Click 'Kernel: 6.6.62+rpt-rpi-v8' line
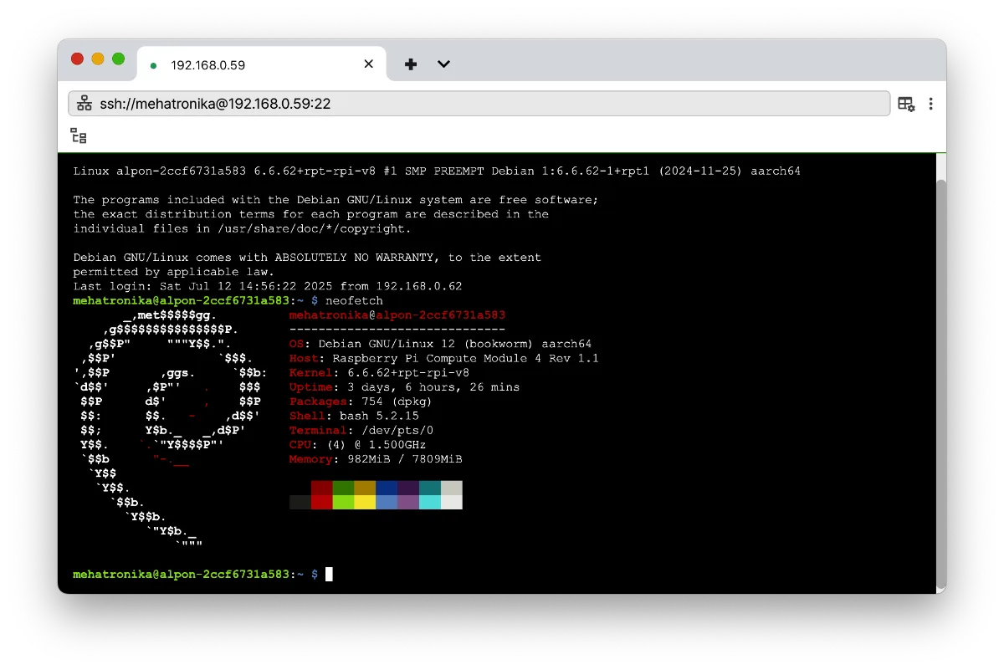This screenshot has height=670, width=1004. (x=379, y=372)
